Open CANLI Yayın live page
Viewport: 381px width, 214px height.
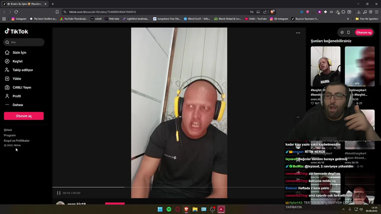coord(22,87)
